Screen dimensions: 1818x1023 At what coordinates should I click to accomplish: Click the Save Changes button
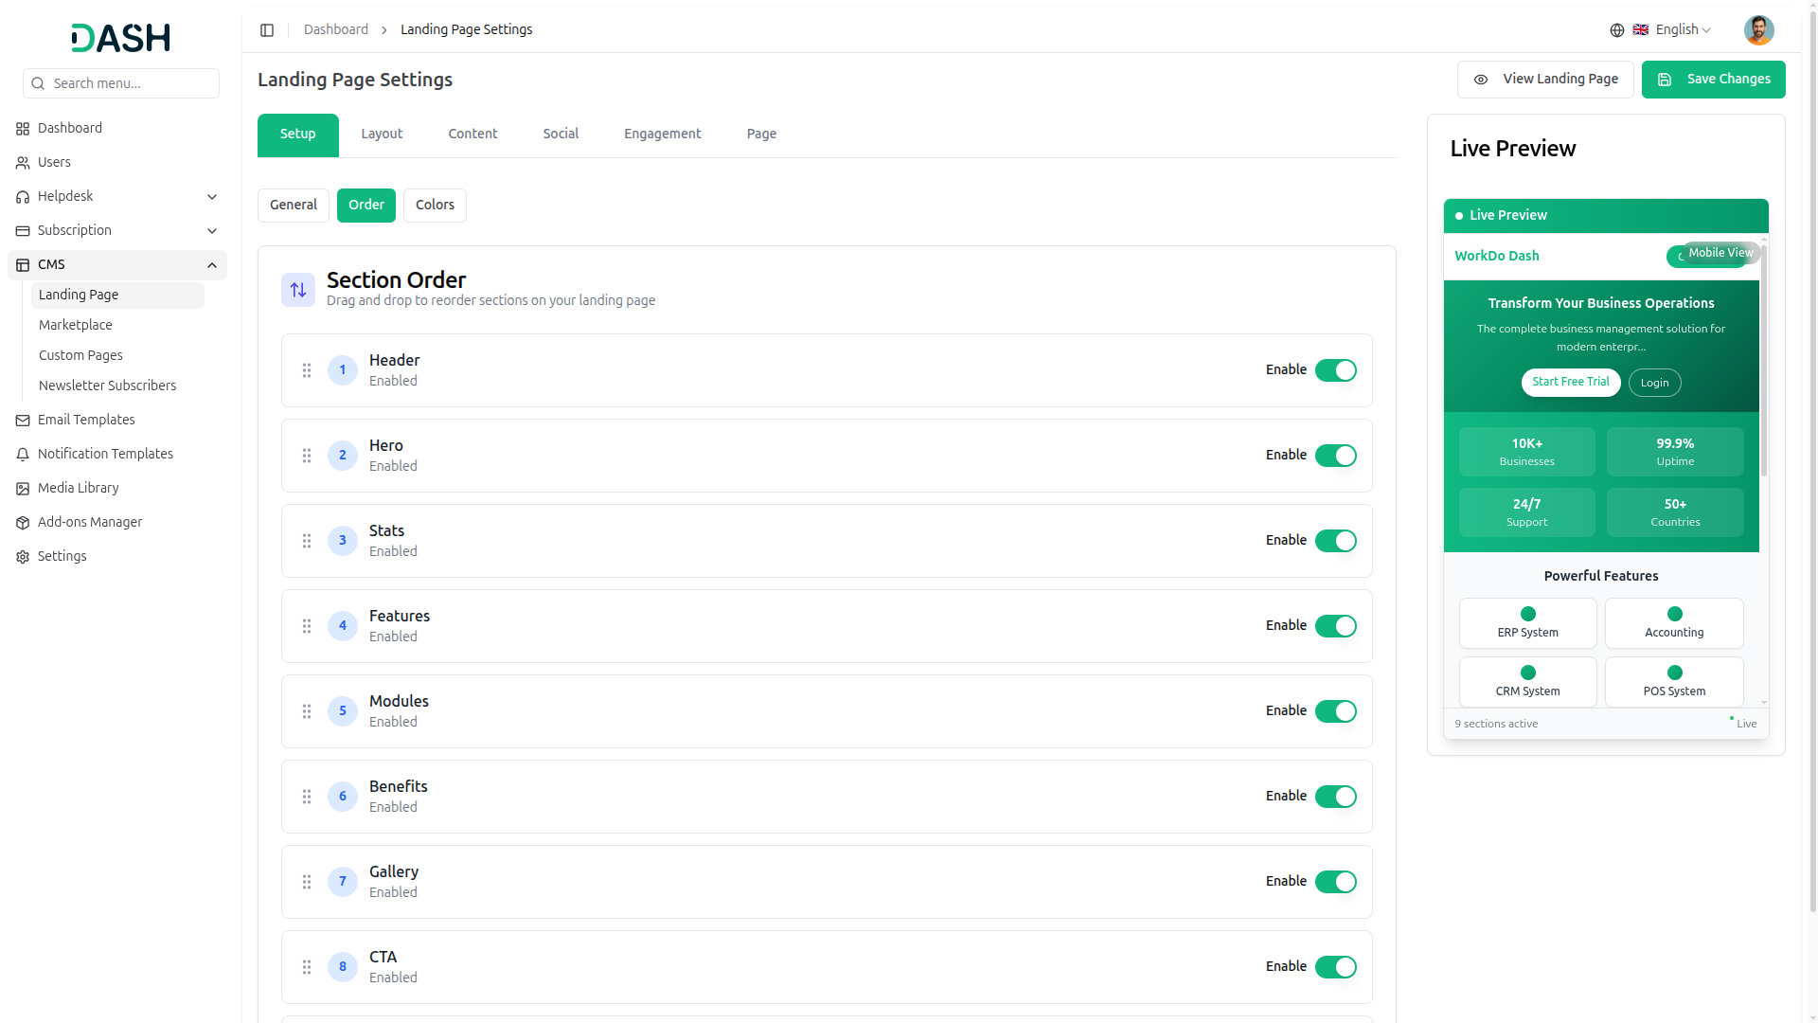(x=1713, y=80)
